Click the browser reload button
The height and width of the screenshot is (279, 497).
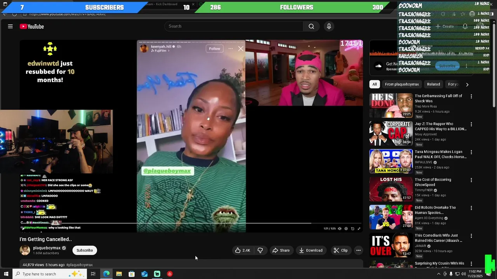click(x=14, y=14)
